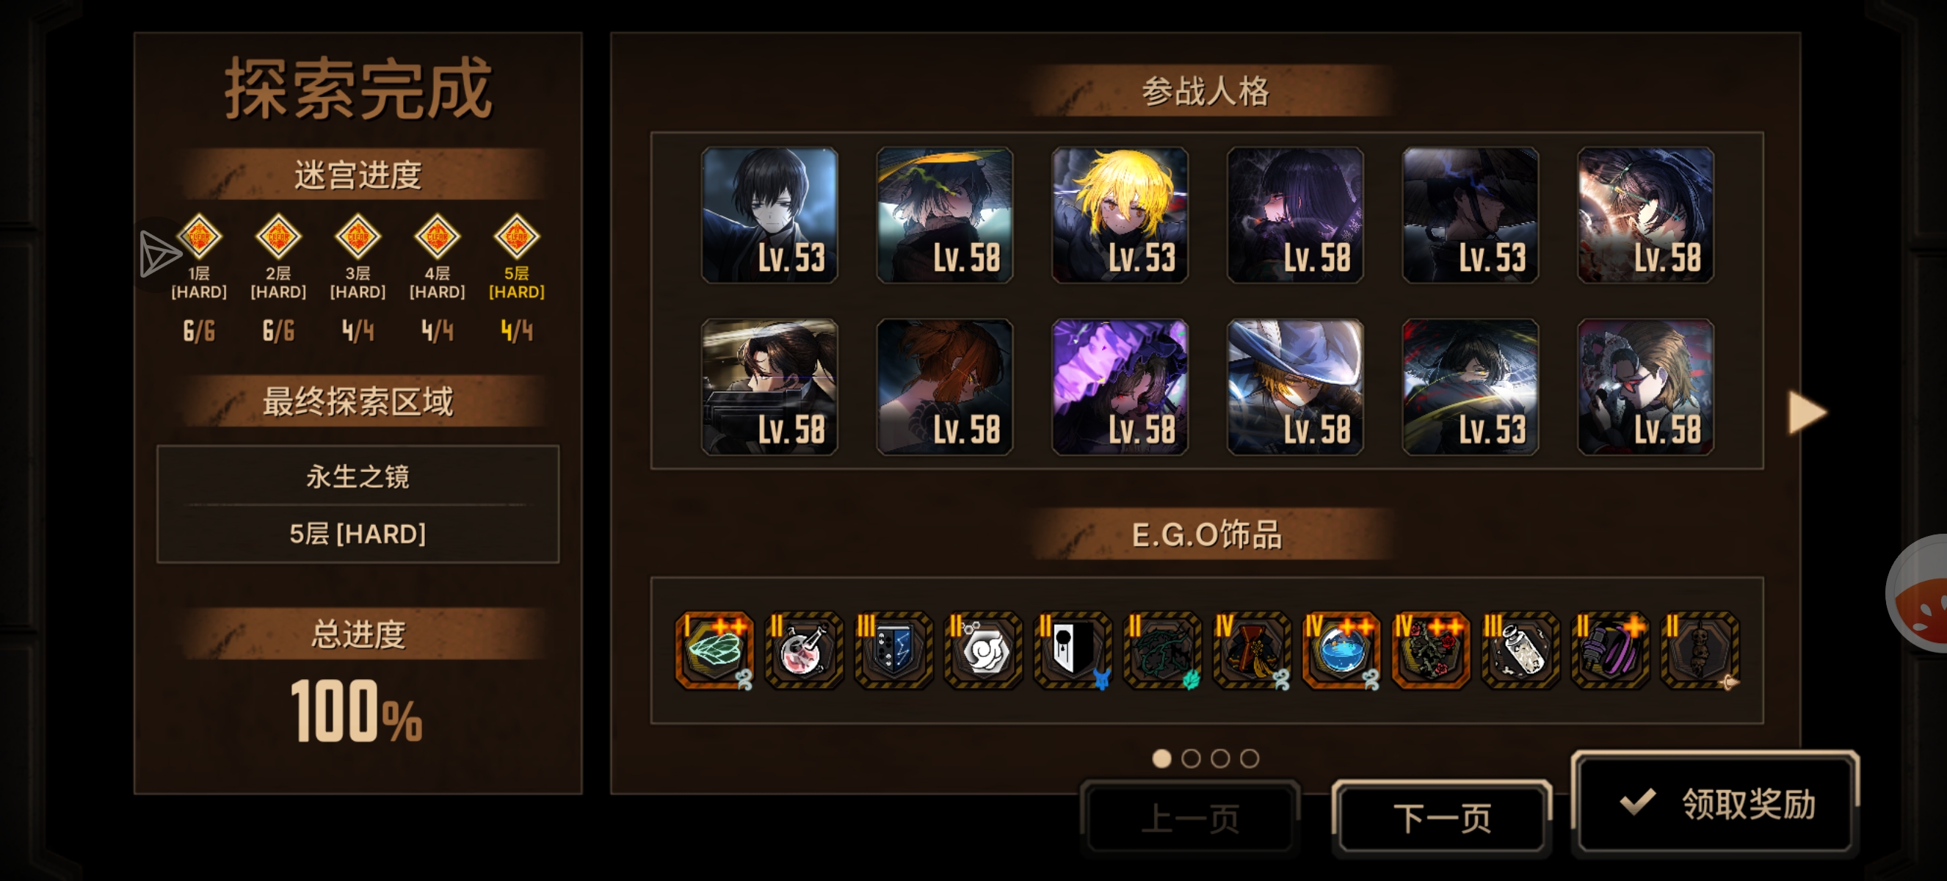Tap the white cloud hexagon gift icon
Screen dimensions: 1947x881
coord(983,650)
